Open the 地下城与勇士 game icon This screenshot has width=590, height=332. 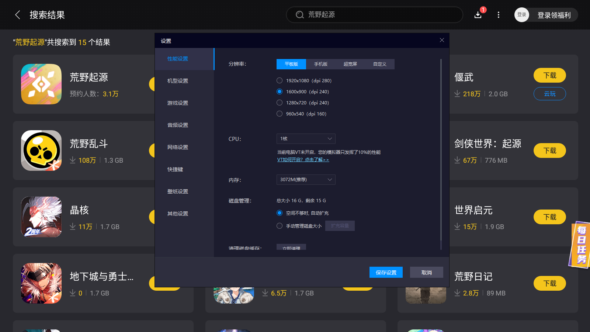pyautogui.click(x=41, y=283)
